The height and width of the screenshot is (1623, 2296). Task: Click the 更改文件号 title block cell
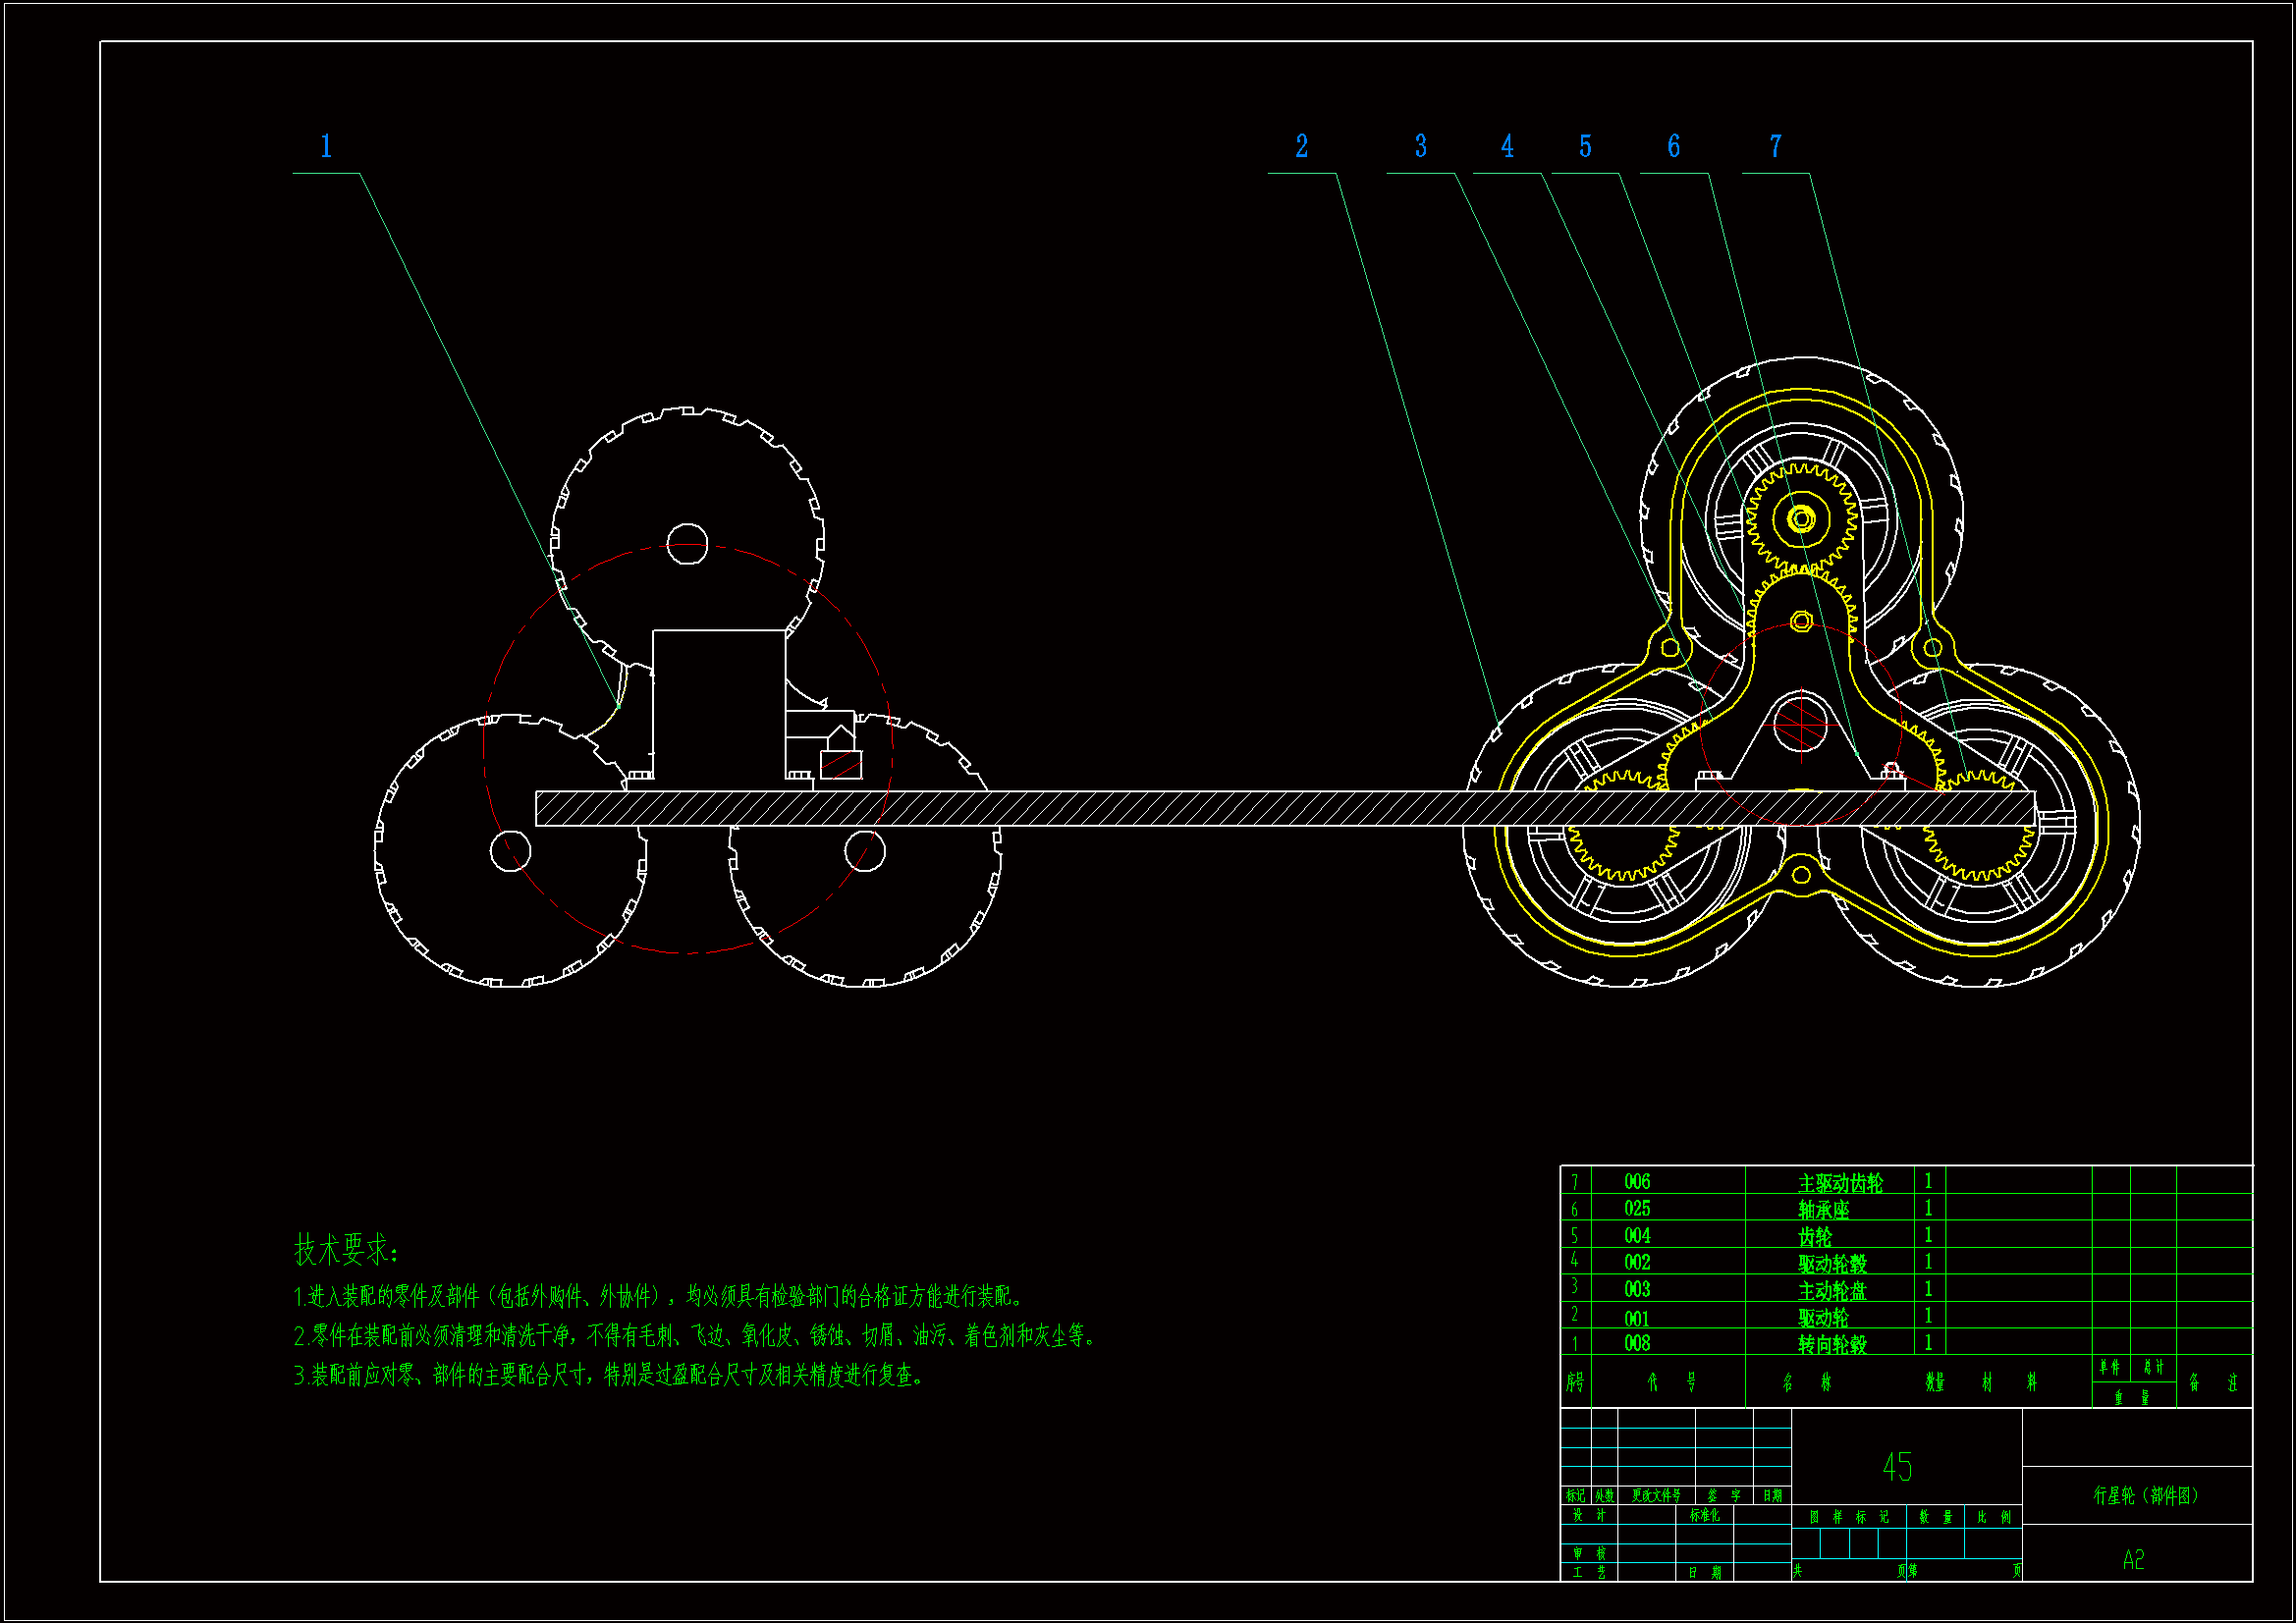click(x=1656, y=1496)
